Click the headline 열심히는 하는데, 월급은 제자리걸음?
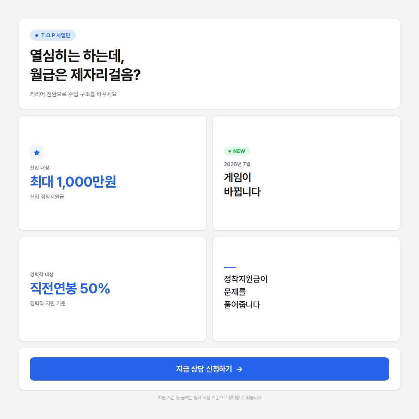This screenshot has width=419, height=419. coord(85,65)
